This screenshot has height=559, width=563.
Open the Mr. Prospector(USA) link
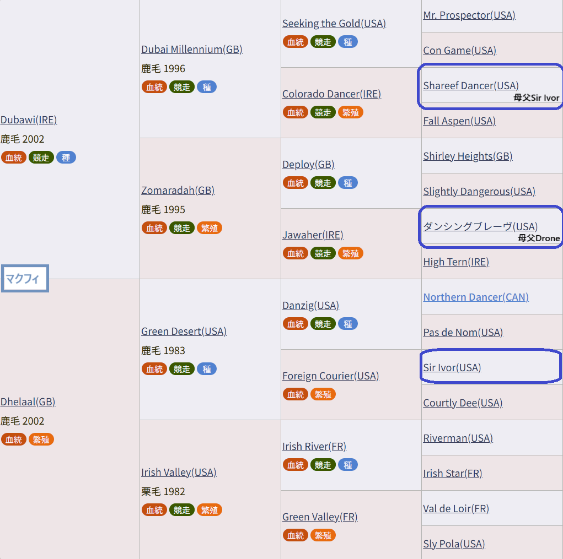pos(469,15)
